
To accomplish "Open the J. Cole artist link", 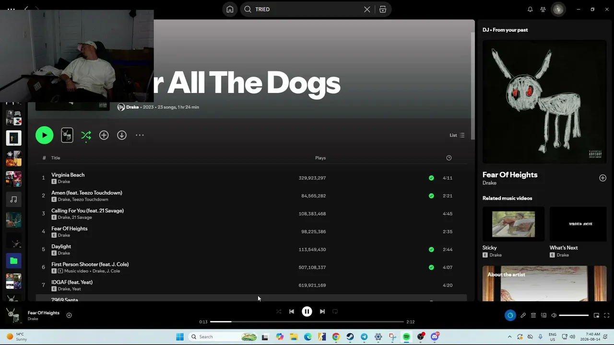I will pyautogui.click(x=113, y=271).
